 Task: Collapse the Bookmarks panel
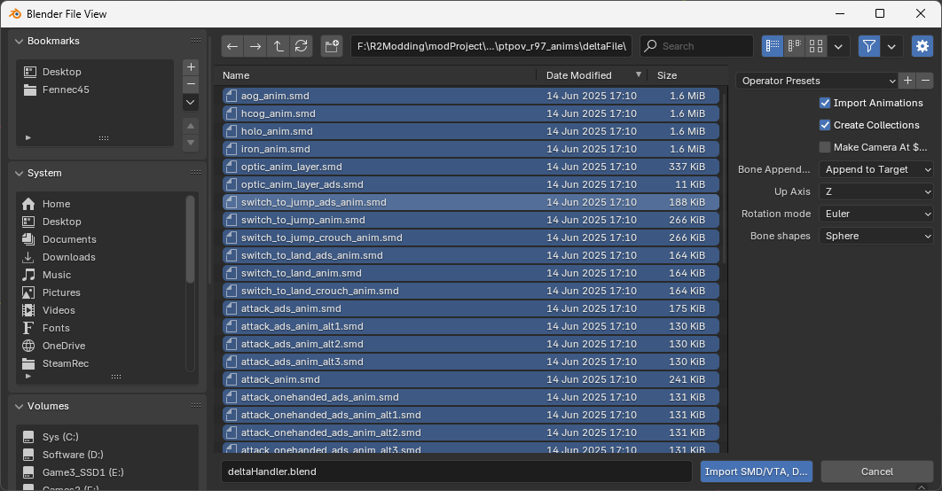pos(20,41)
